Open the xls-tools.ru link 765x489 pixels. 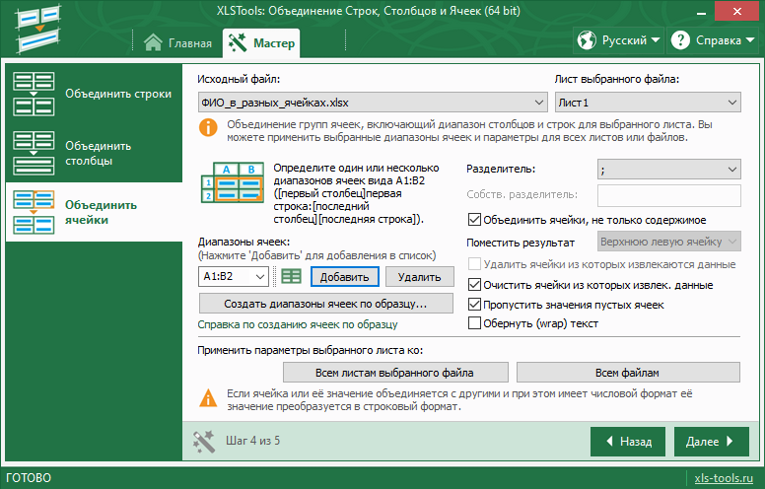(725, 478)
